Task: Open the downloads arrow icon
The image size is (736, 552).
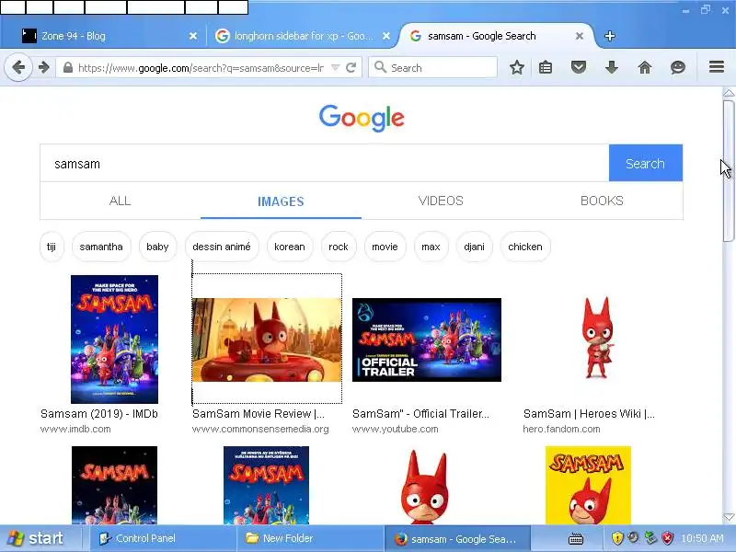Action: [612, 67]
